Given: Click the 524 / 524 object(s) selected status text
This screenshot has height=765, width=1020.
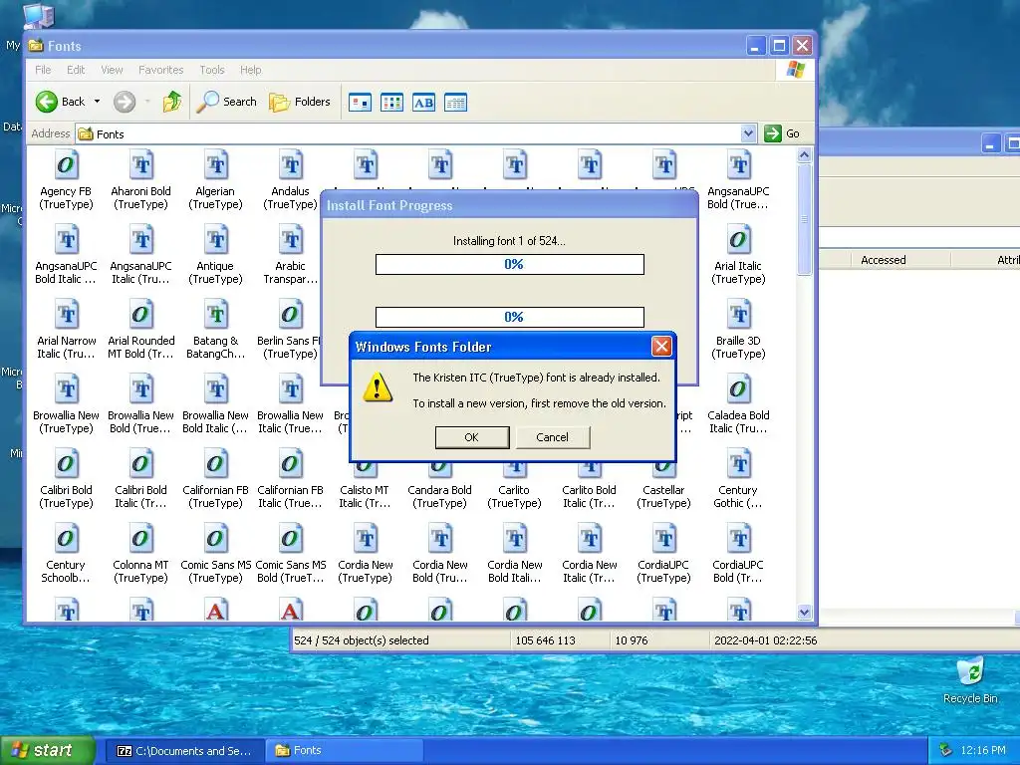Looking at the screenshot, I should (x=361, y=640).
